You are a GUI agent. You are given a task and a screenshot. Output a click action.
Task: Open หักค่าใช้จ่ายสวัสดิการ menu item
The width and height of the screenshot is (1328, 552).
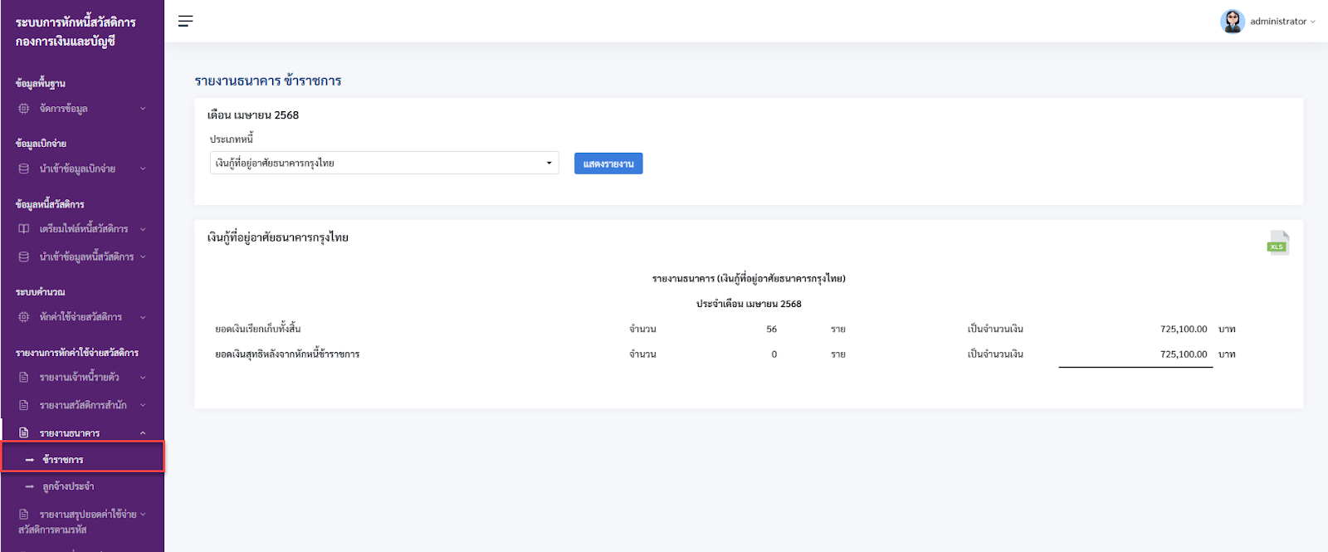pyautogui.click(x=82, y=317)
